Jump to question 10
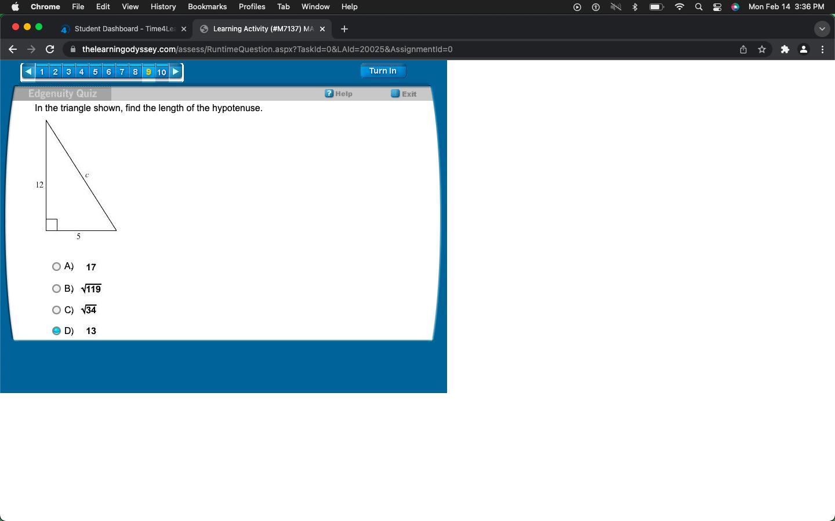Image resolution: width=835 pixels, height=521 pixels. 162,72
